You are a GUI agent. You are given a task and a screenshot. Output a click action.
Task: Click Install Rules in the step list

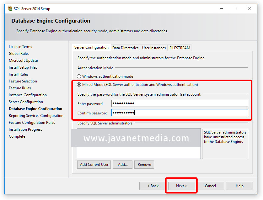click(19, 74)
